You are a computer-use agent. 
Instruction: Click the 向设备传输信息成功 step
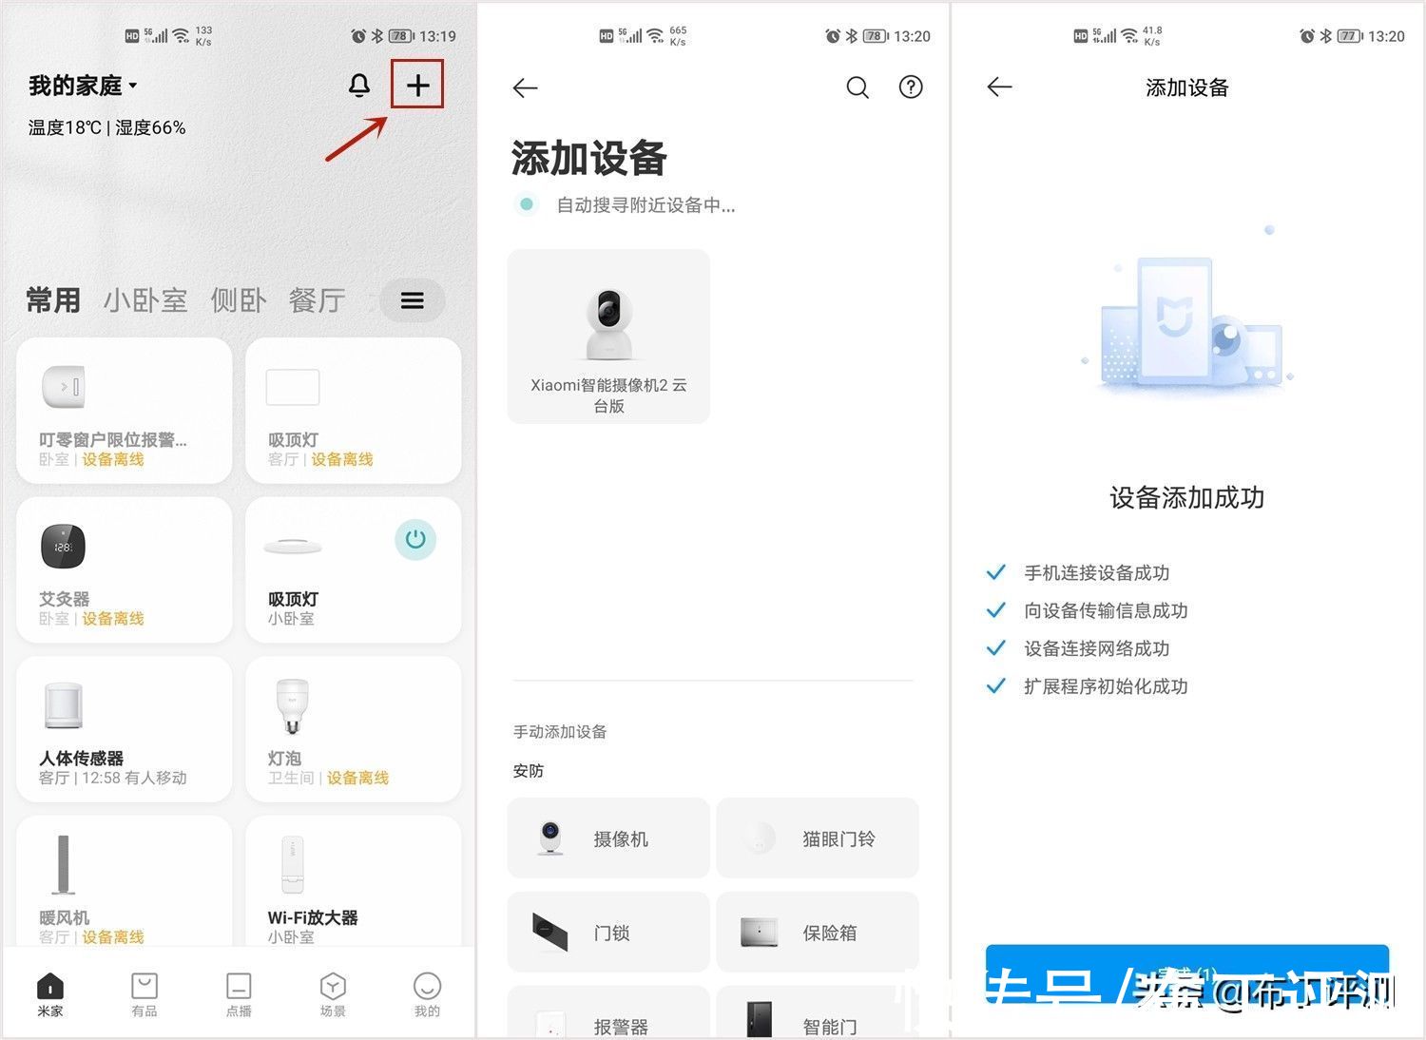(1106, 611)
